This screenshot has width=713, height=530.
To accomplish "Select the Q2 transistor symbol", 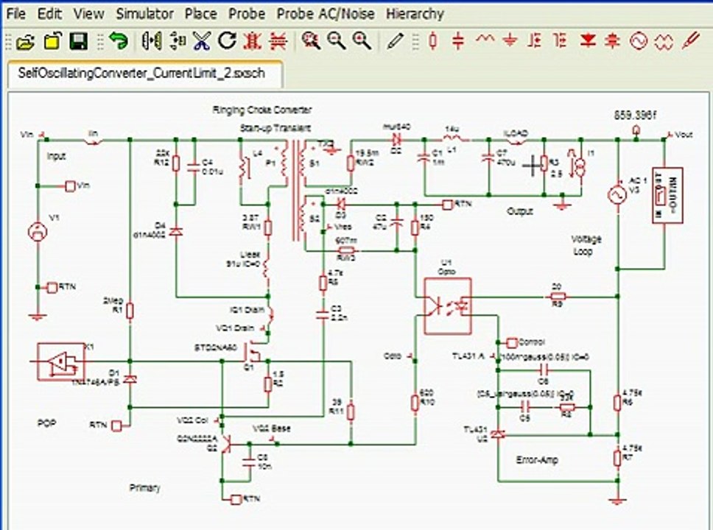I will point(226,442).
